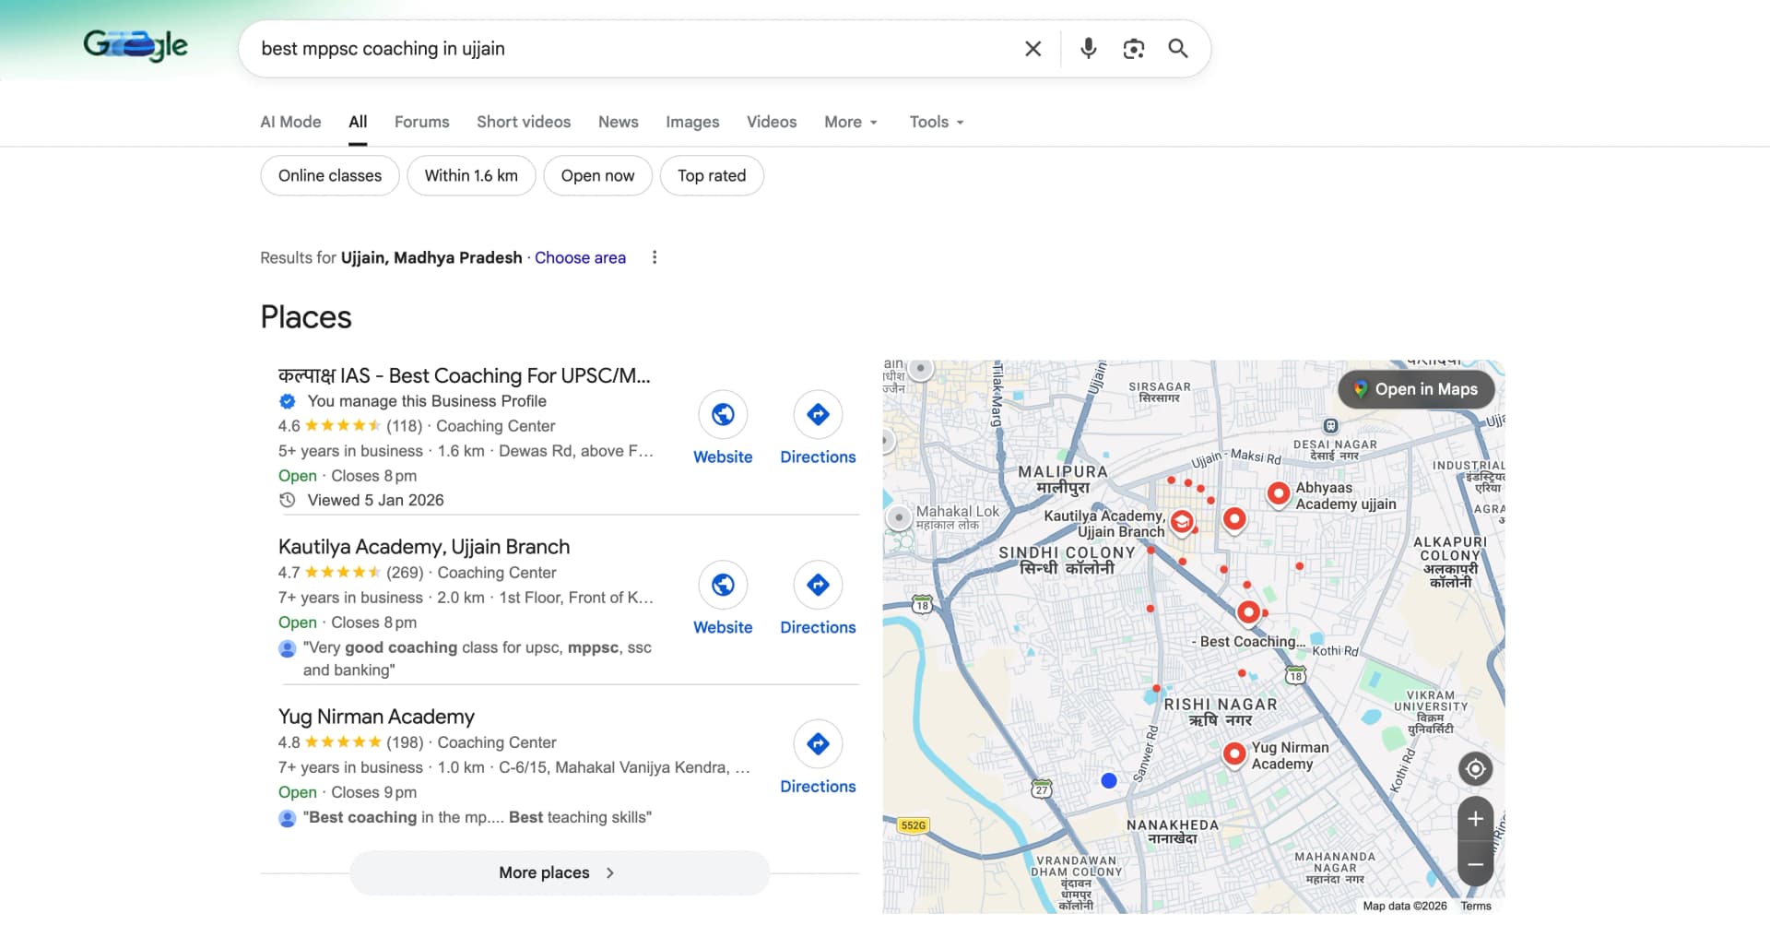Switch to Images tab
Screen dimensions: 1770x937
[x=692, y=122]
